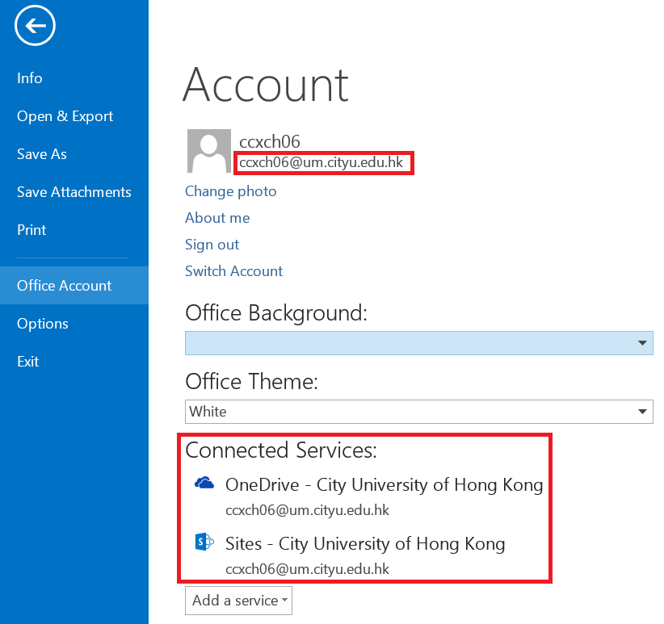Click the back arrow circle icon

point(35,27)
